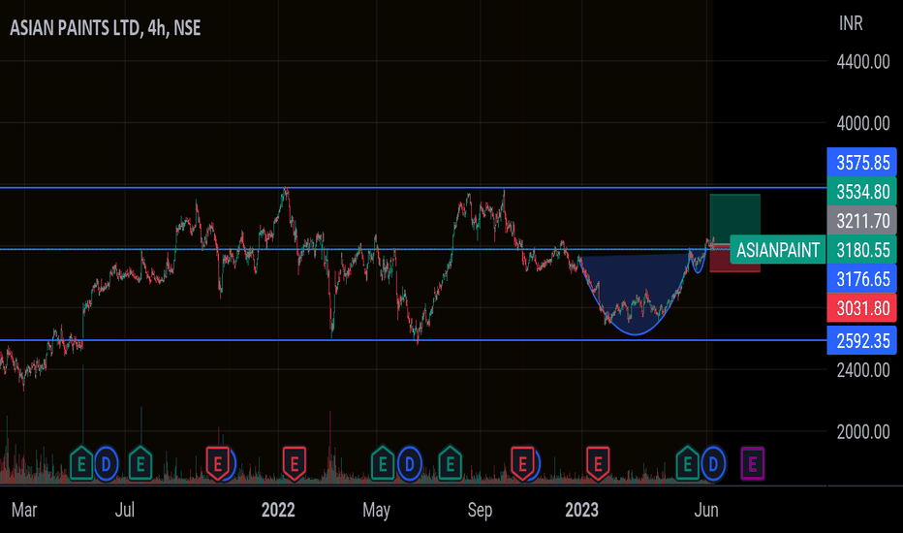
Task: Select the top blue horizontal resistance line
Action: pos(413,188)
